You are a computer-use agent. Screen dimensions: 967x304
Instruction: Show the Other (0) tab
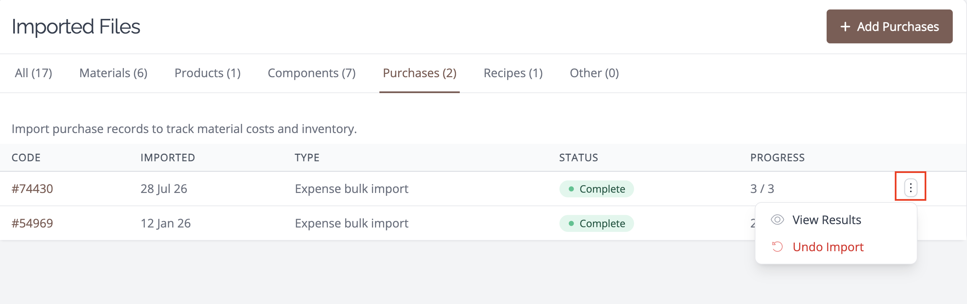[x=594, y=73]
